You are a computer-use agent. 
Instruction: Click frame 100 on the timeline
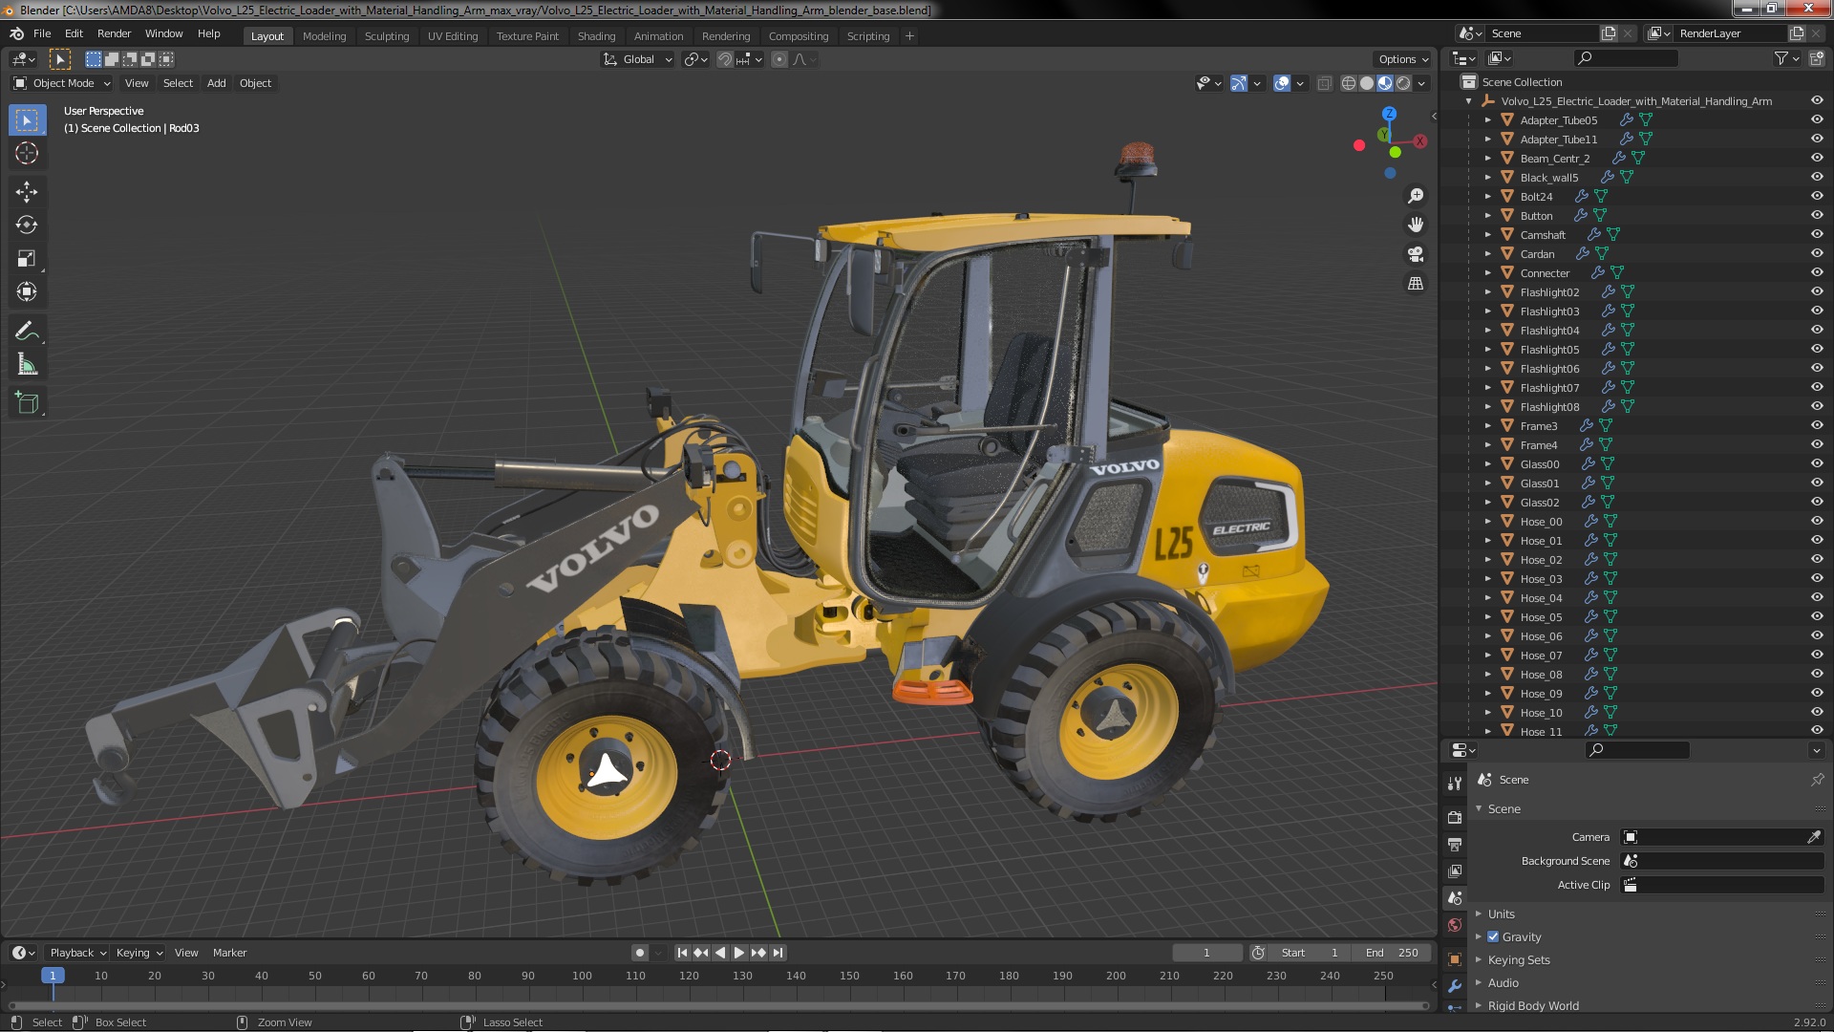coord(582,976)
